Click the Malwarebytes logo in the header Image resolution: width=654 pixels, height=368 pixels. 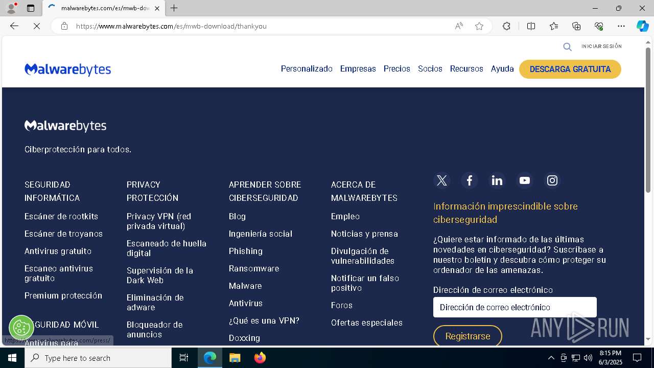tap(67, 69)
